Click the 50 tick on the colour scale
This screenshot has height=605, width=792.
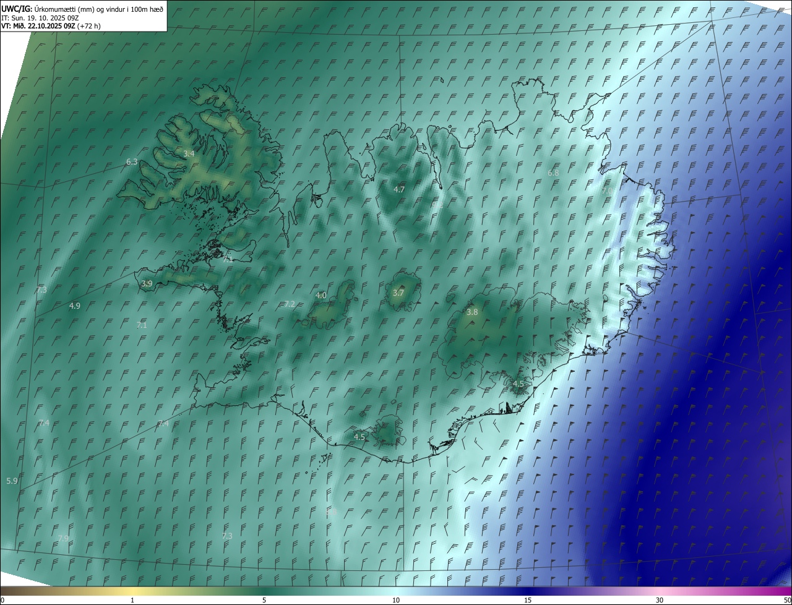(787, 600)
